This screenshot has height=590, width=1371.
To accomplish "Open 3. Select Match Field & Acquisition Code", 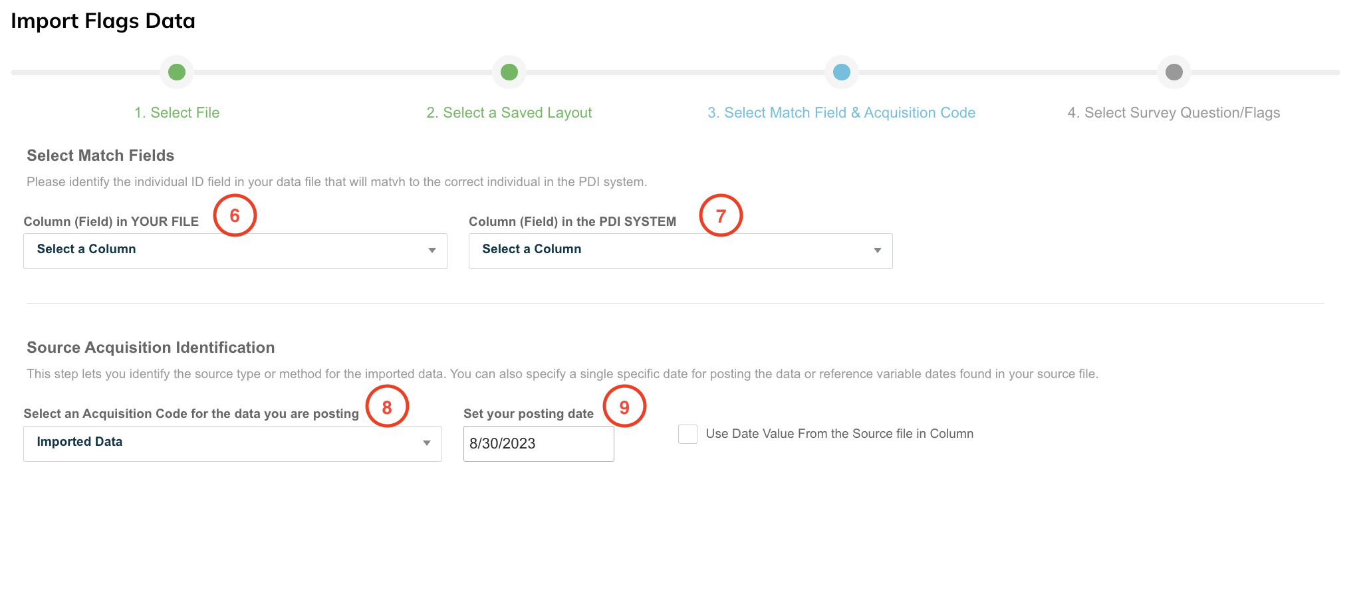I will coord(842,113).
